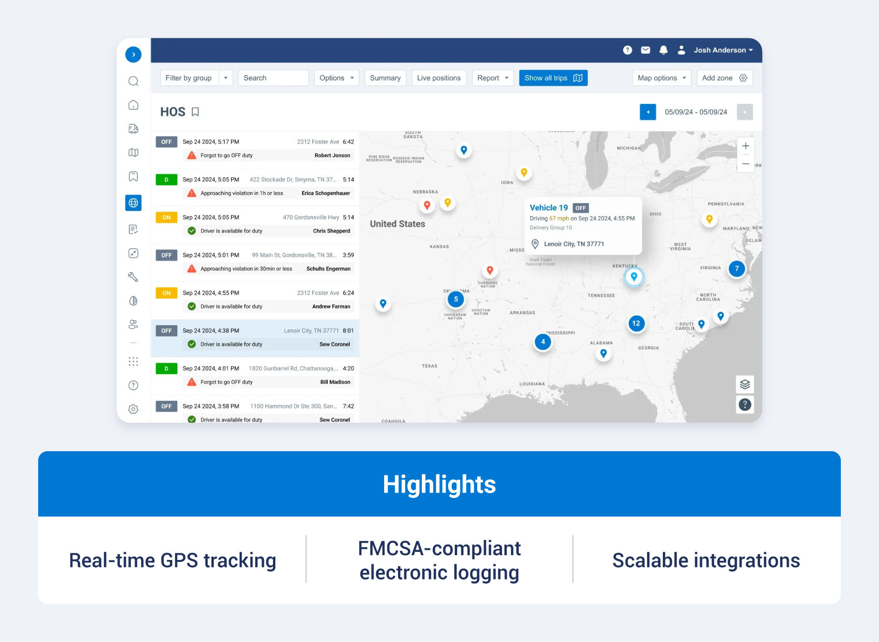879x642 pixels.
Task: Select the vehicles truck icon in sidebar
Action: (x=133, y=129)
